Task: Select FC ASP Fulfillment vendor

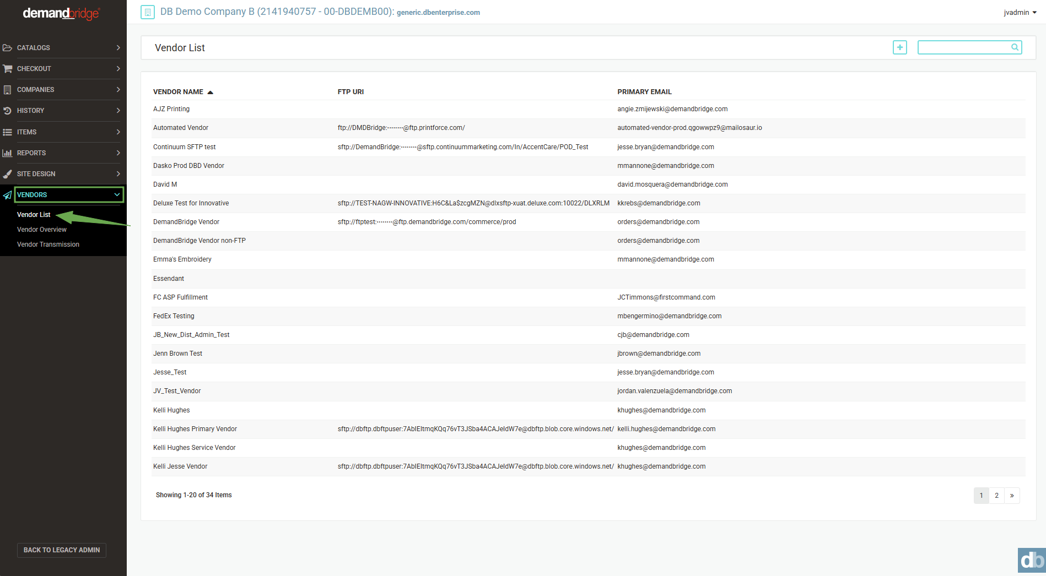Action: pyautogui.click(x=589, y=297)
